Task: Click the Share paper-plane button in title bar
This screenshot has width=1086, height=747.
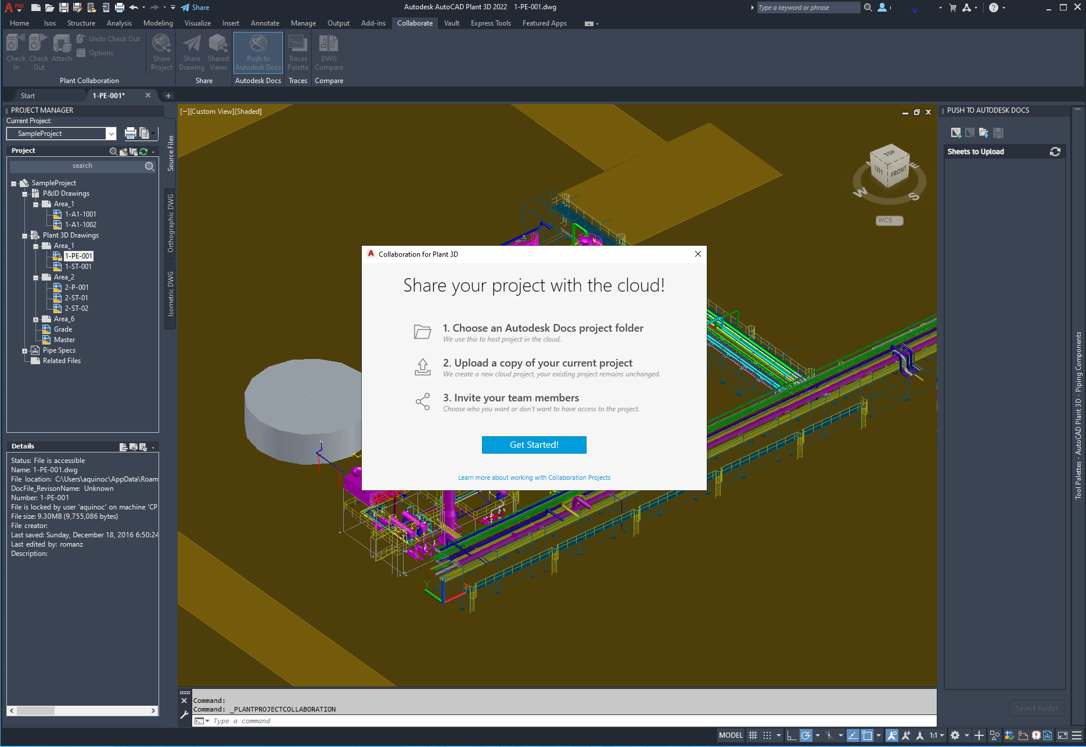Action: pyautogui.click(x=195, y=8)
